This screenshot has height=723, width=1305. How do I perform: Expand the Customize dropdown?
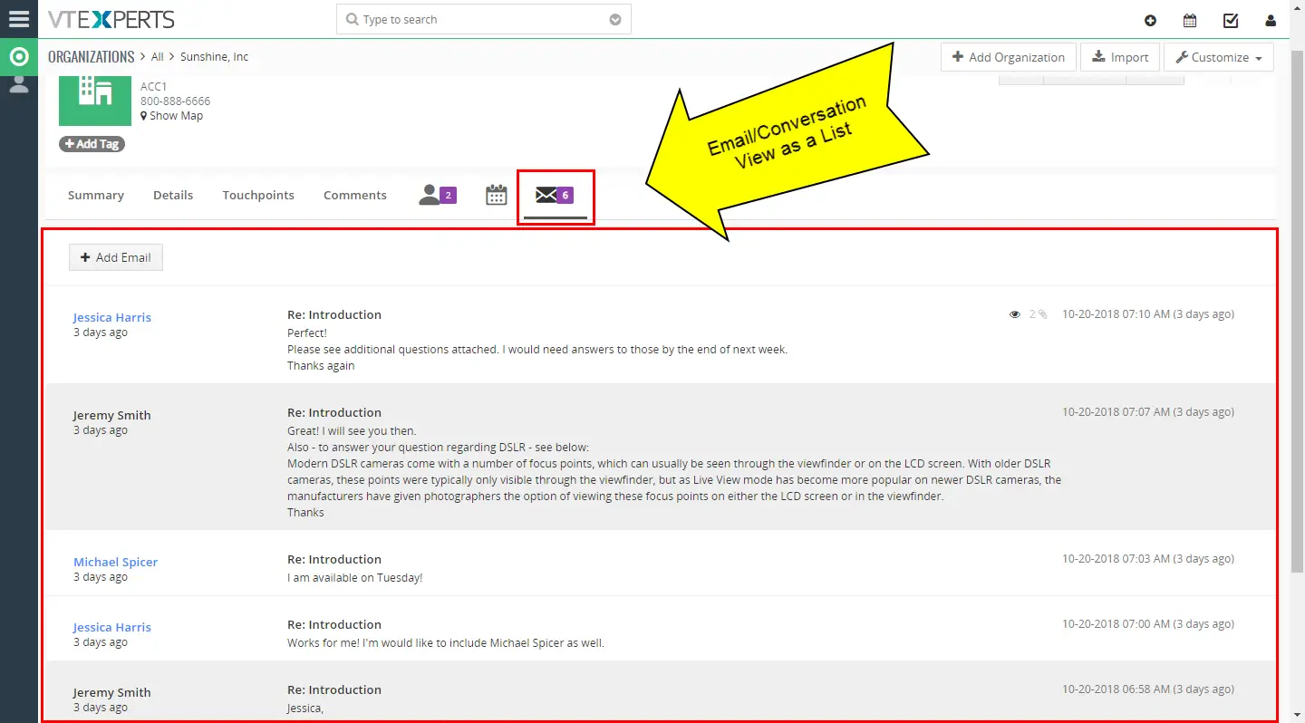[1218, 57]
